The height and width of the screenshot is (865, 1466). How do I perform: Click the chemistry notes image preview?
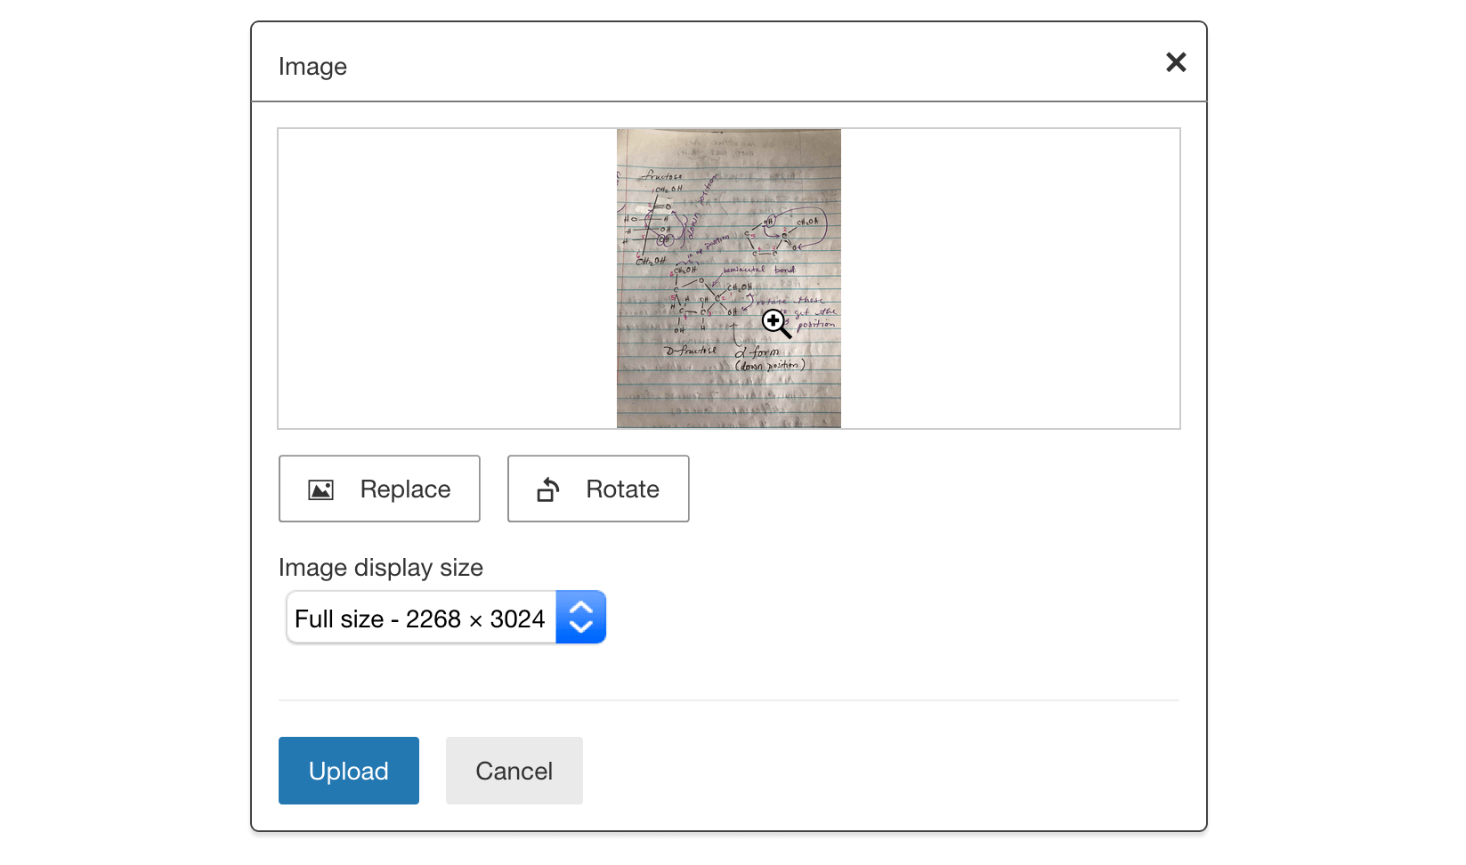pyautogui.click(x=728, y=278)
